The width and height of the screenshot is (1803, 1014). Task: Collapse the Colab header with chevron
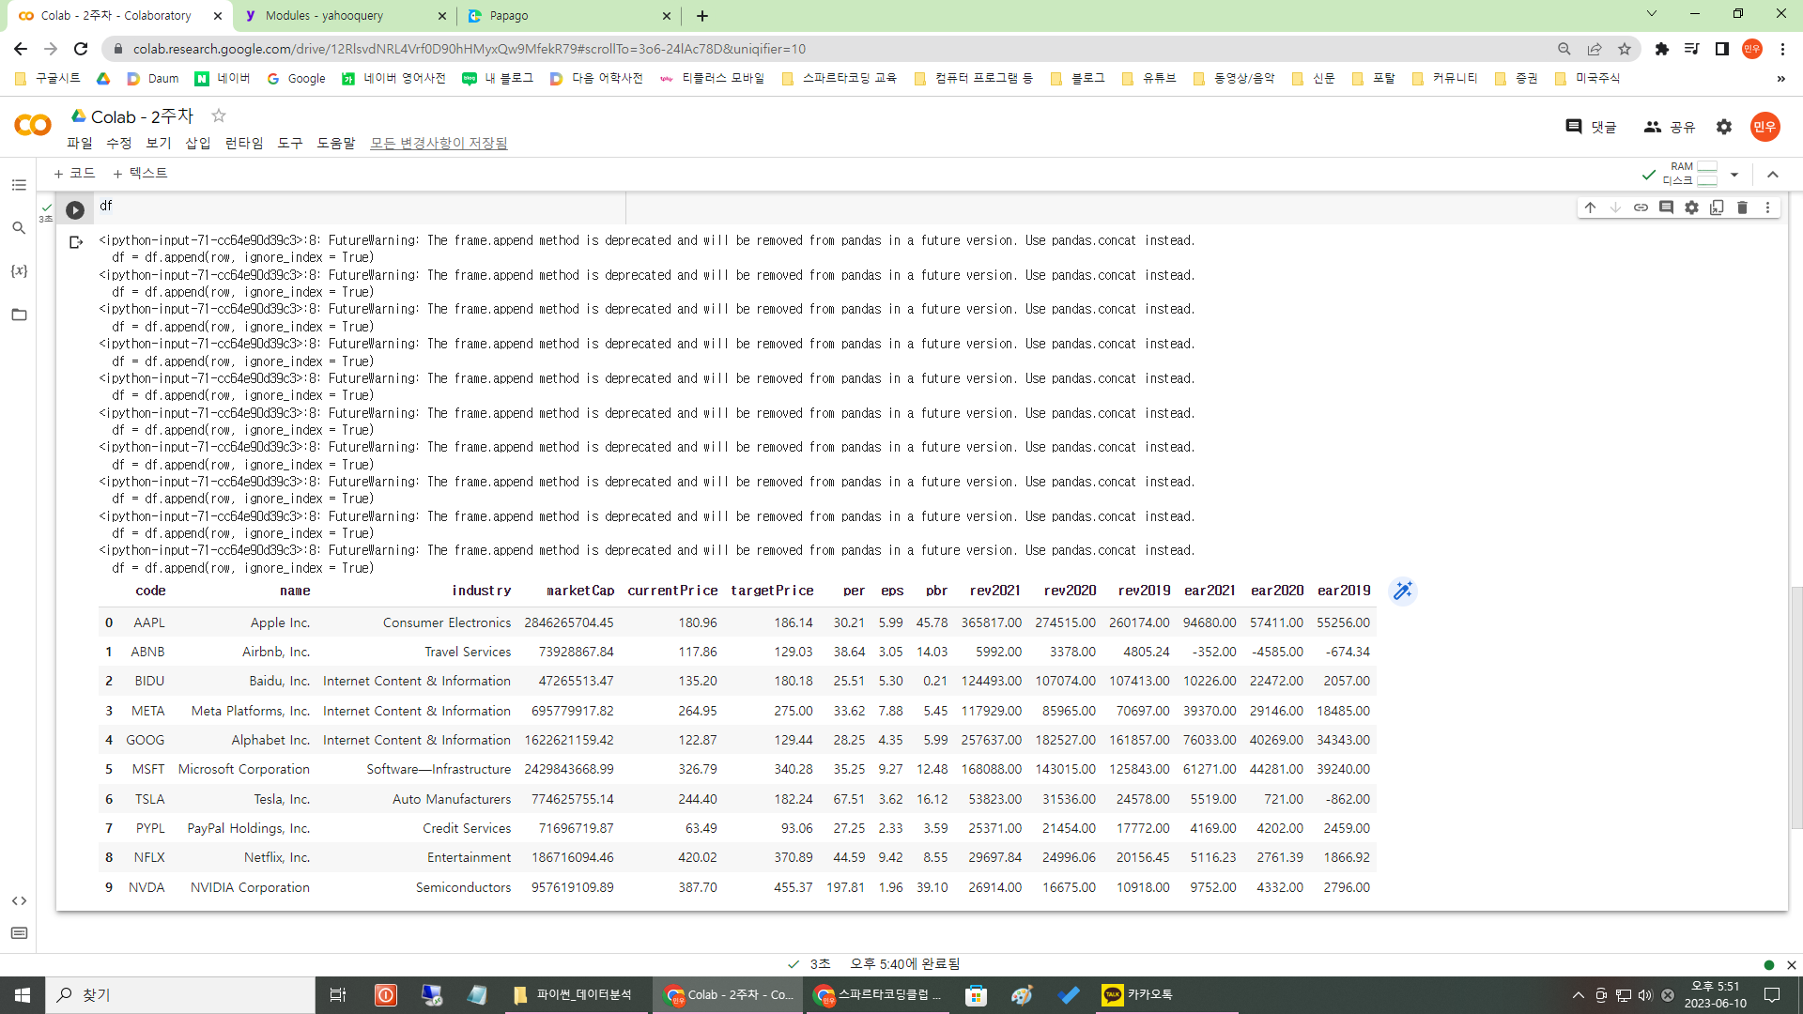click(1773, 175)
